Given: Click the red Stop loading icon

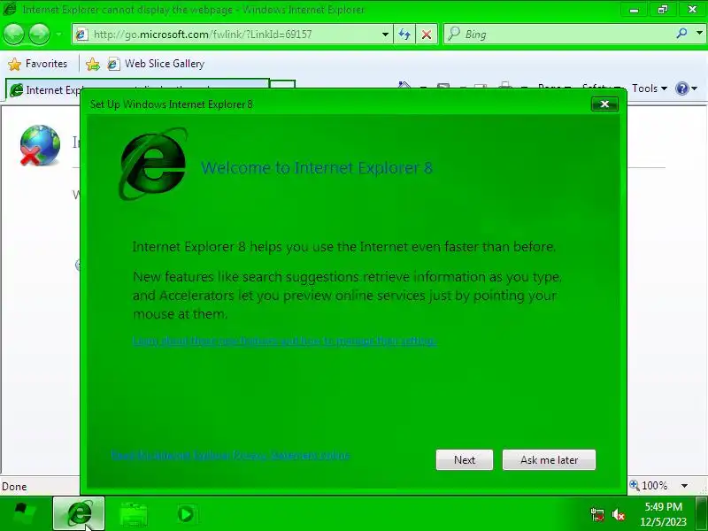Looking at the screenshot, I should (x=426, y=35).
